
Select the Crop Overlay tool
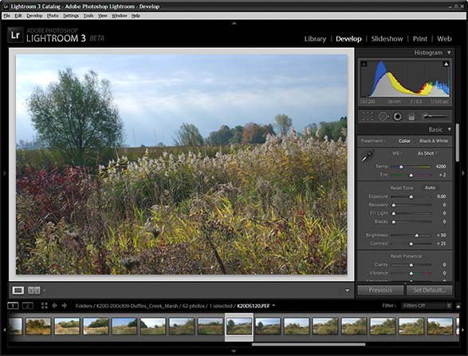(368, 117)
